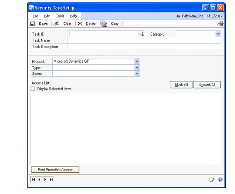Click the Copy toolbar label
Screen dimensions: 235x194
click(x=115, y=24)
